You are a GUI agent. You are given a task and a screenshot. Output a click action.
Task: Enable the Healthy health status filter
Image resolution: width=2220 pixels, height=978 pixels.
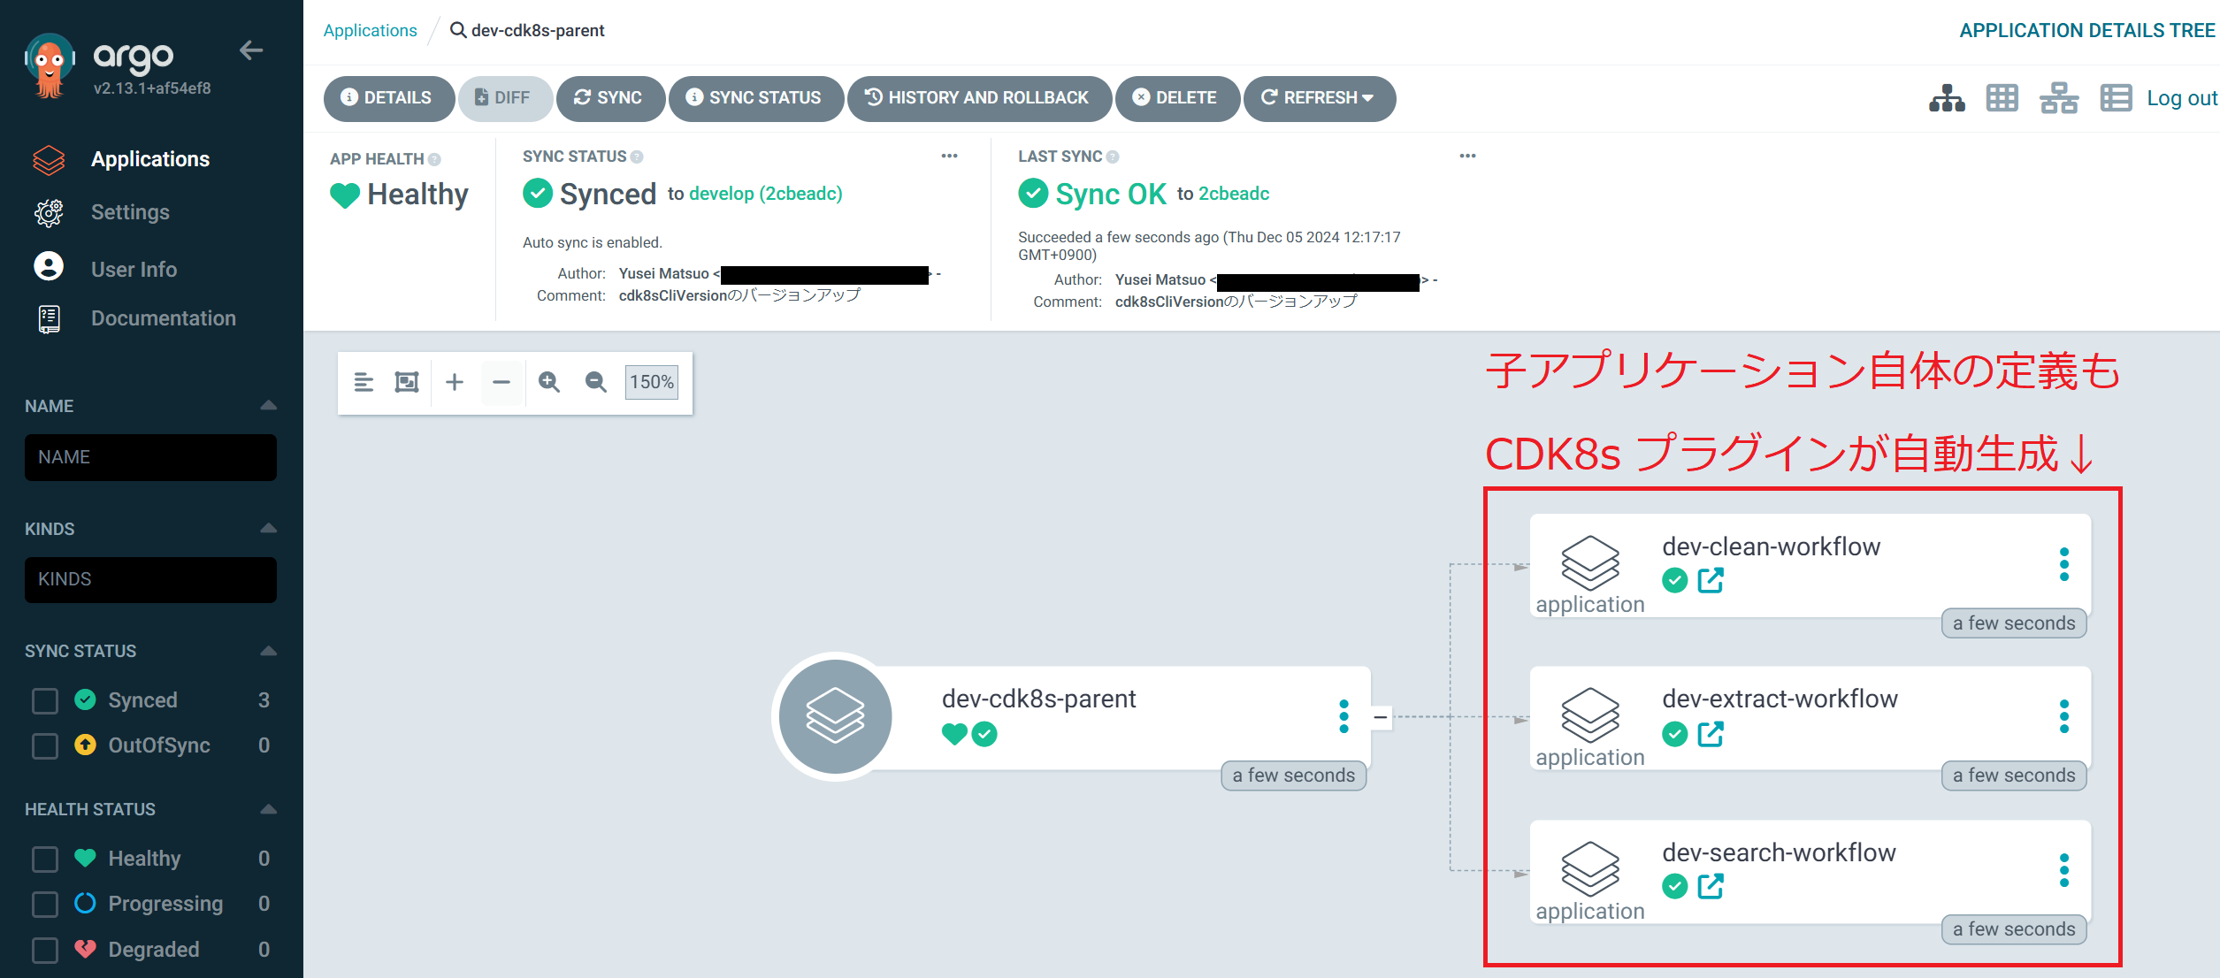pyautogui.click(x=44, y=858)
